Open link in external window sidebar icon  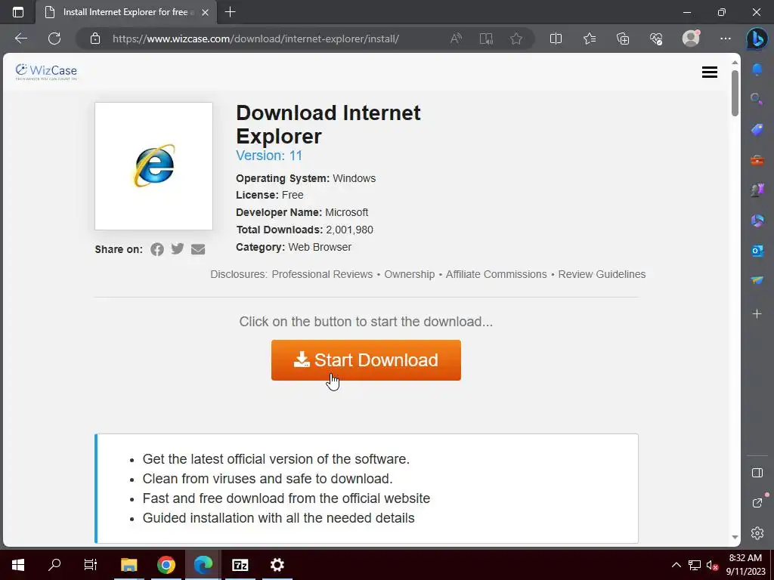point(757,502)
